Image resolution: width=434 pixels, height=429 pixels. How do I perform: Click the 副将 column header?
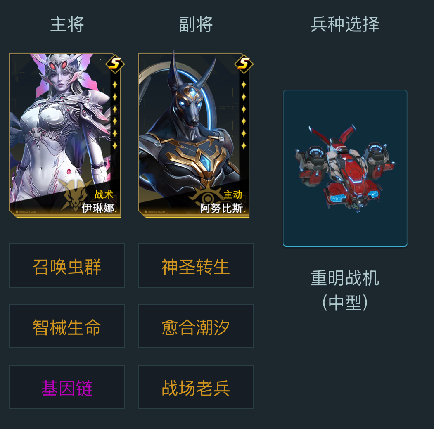tap(196, 24)
